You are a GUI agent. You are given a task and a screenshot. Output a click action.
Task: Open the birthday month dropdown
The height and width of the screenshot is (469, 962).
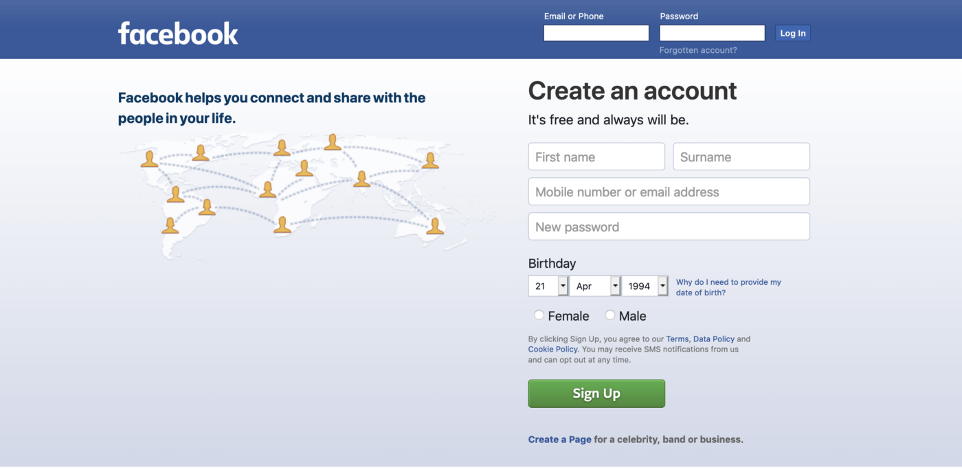[x=595, y=286]
